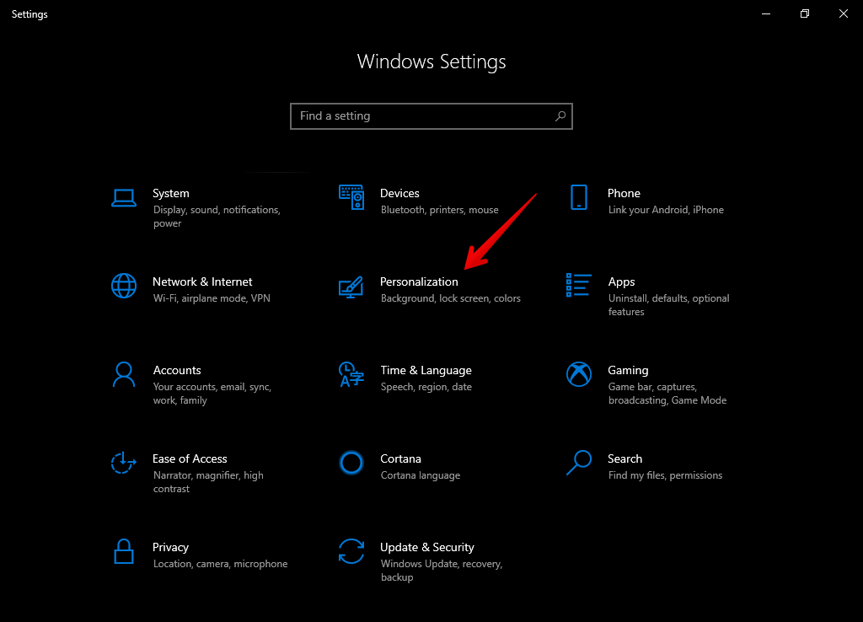Open Gaming settings title
Screen dimensions: 863x622
point(628,371)
